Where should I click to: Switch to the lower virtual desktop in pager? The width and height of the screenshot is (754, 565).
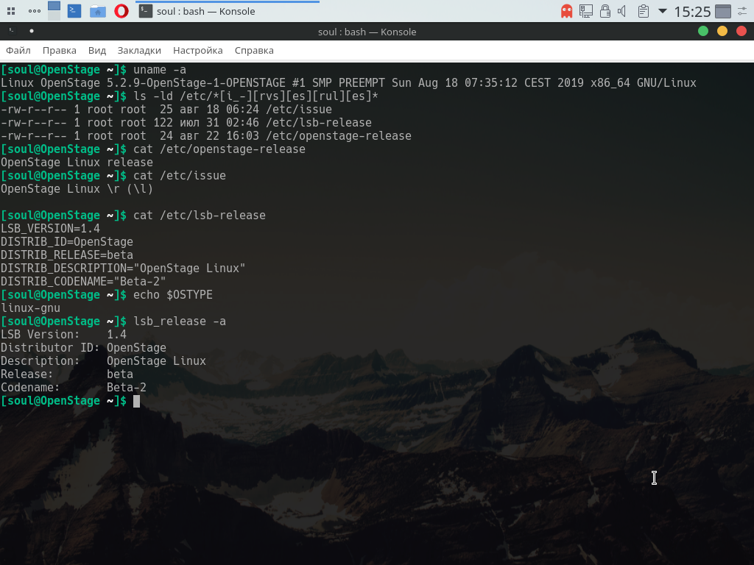pos(54,16)
